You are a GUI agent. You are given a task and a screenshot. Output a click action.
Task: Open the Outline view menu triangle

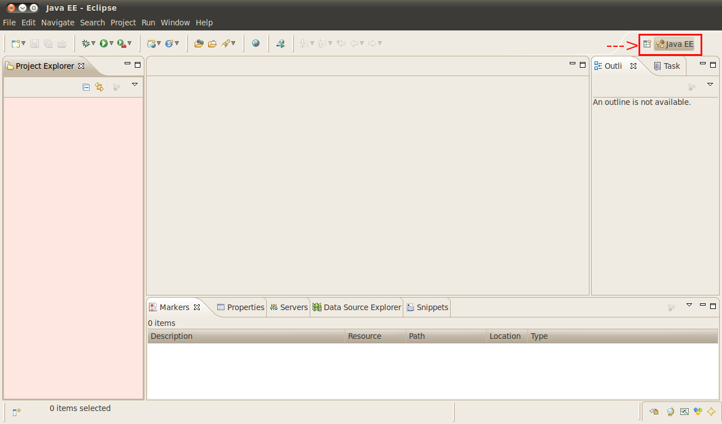(x=710, y=84)
